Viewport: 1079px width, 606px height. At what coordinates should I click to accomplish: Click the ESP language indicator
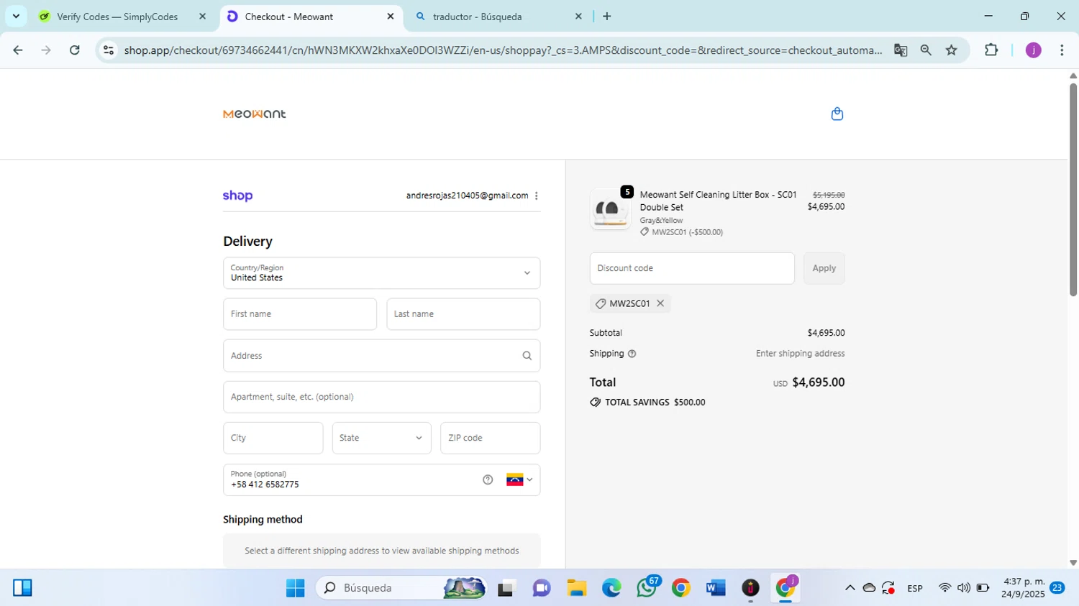pos(915,588)
